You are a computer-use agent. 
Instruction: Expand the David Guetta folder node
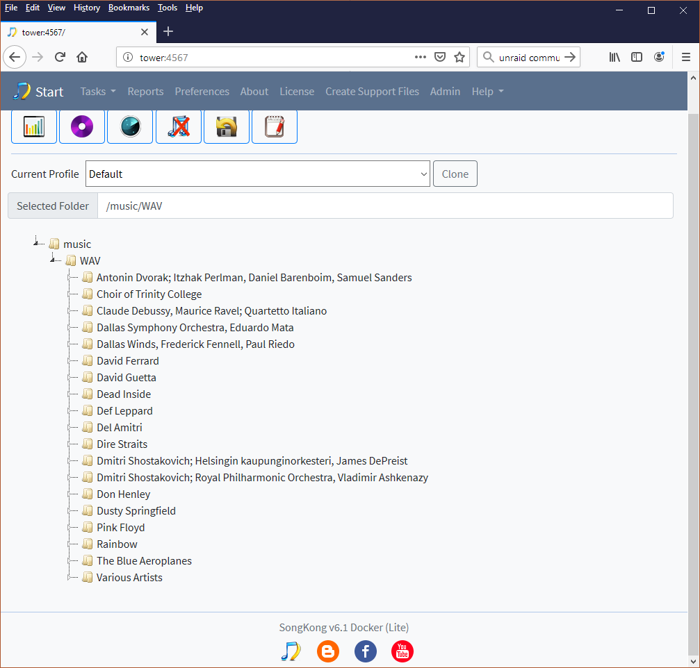[x=70, y=378]
